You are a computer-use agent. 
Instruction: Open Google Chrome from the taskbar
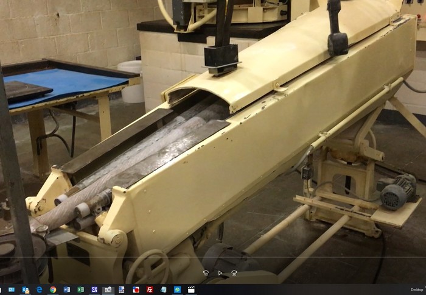pyautogui.click(x=53, y=290)
